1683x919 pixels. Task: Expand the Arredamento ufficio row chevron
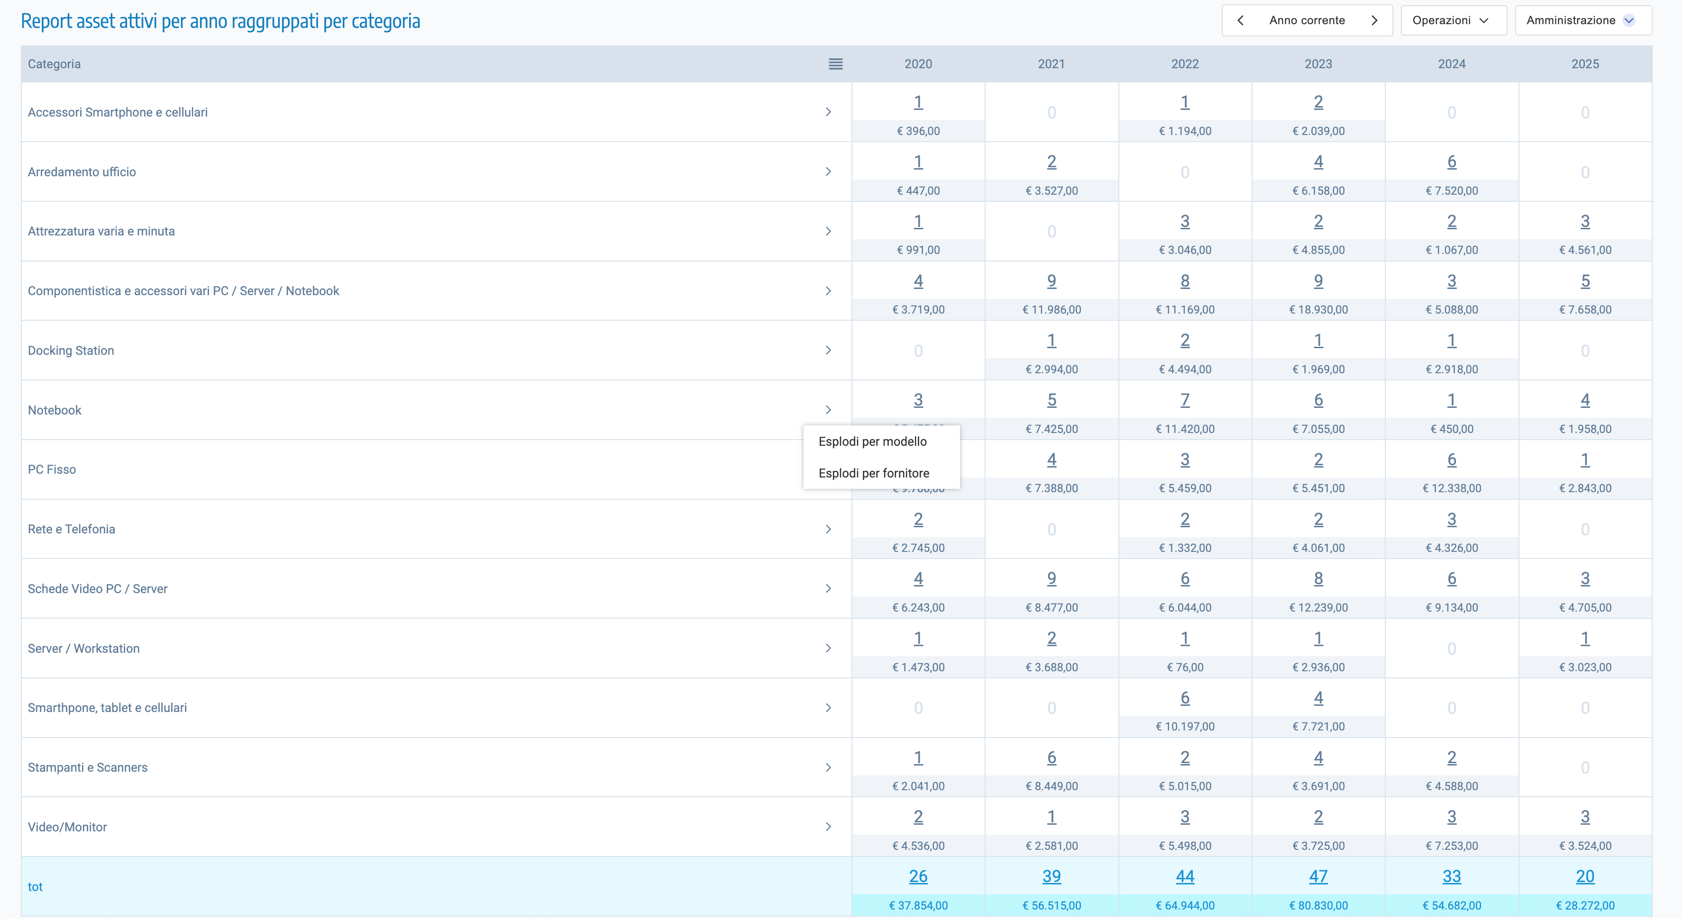[x=828, y=171]
